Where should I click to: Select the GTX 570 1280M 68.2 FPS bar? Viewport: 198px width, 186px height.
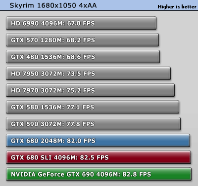tap(82, 40)
